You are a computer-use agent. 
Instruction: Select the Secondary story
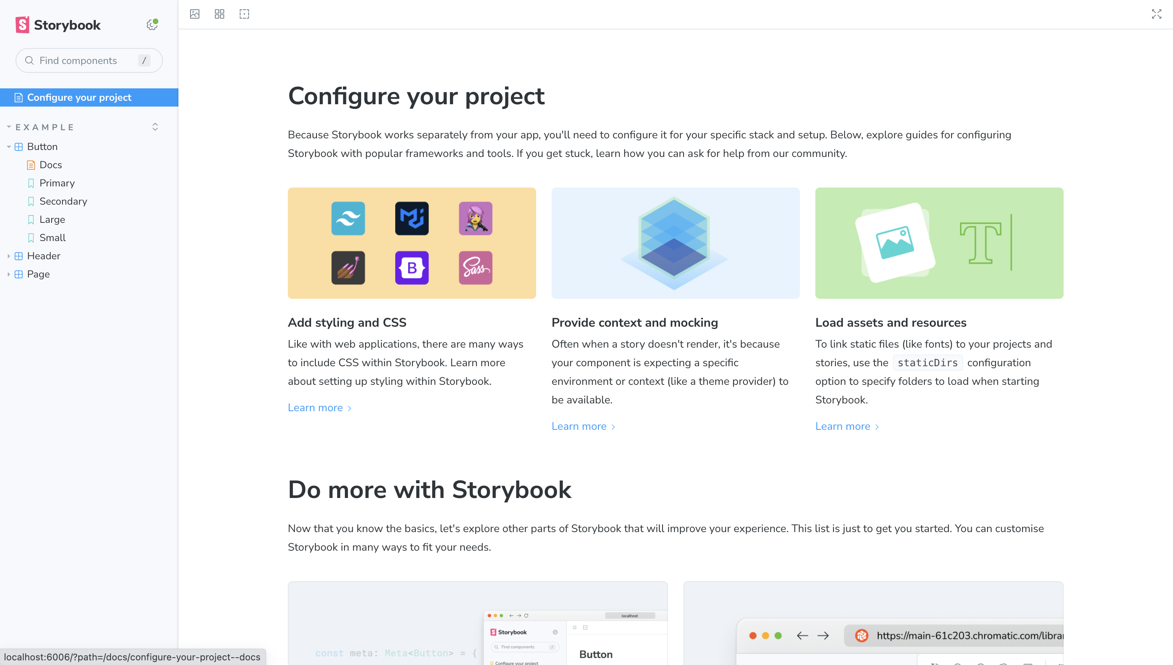pyautogui.click(x=63, y=202)
